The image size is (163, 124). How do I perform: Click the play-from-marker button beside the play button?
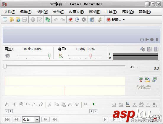pyautogui.click(x=105, y=119)
